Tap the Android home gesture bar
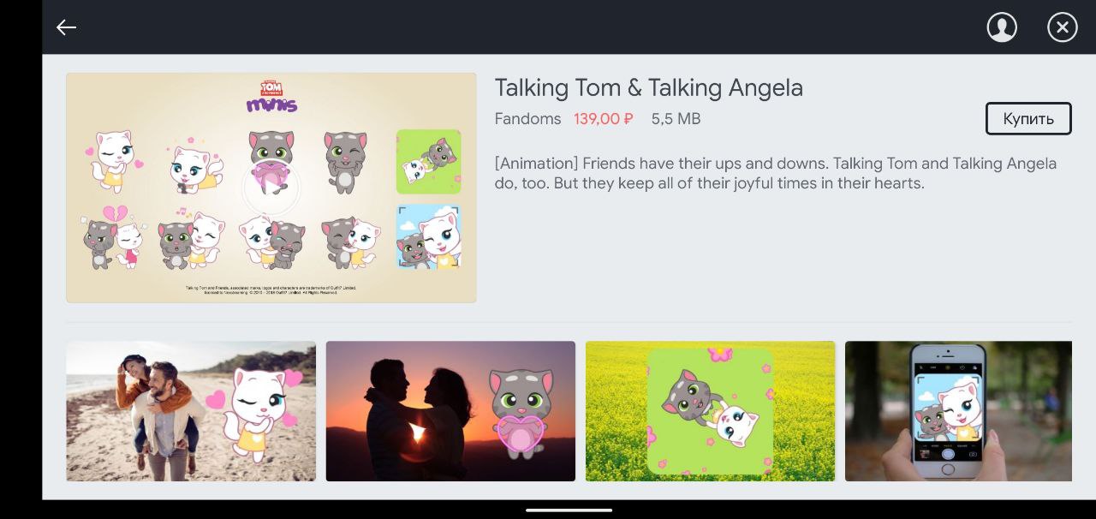Viewport: 1096px width, 519px height. [569, 510]
